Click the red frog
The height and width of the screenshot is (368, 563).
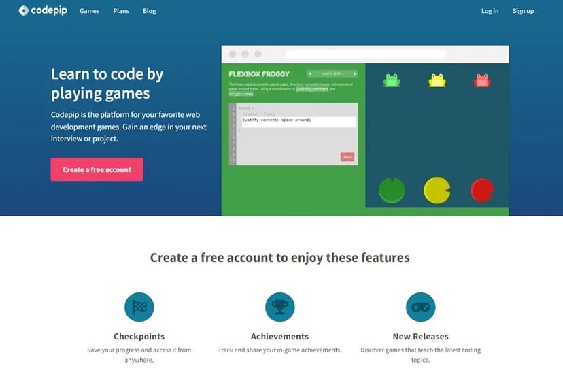(x=482, y=80)
